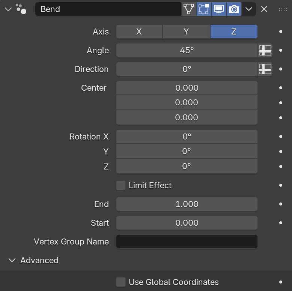Click the Direction field showing 0°
The image size is (292, 291).
coord(187,69)
